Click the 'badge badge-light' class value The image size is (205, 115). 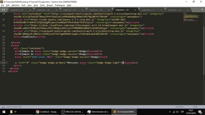(x=108, y=63)
